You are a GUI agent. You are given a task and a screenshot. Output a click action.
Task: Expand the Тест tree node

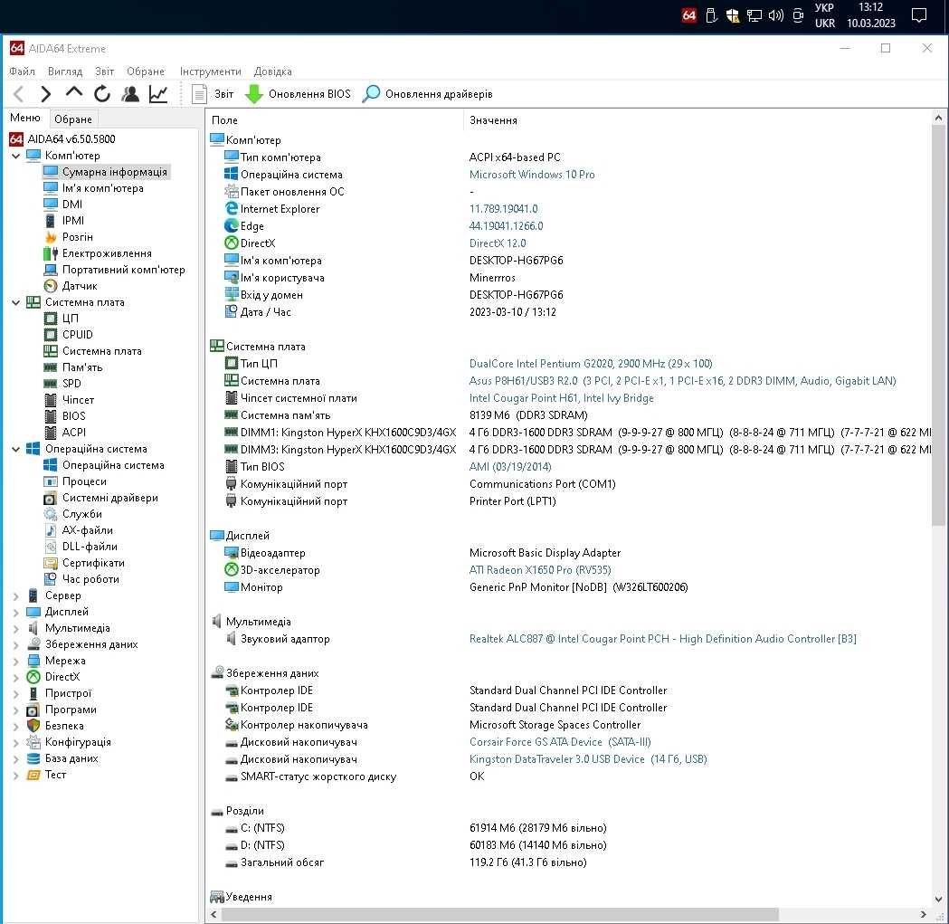click(x=16, y=775)
